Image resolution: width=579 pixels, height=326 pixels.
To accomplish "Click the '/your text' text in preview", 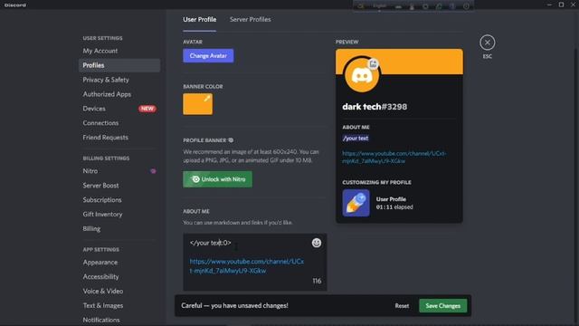I will point(356,139).
